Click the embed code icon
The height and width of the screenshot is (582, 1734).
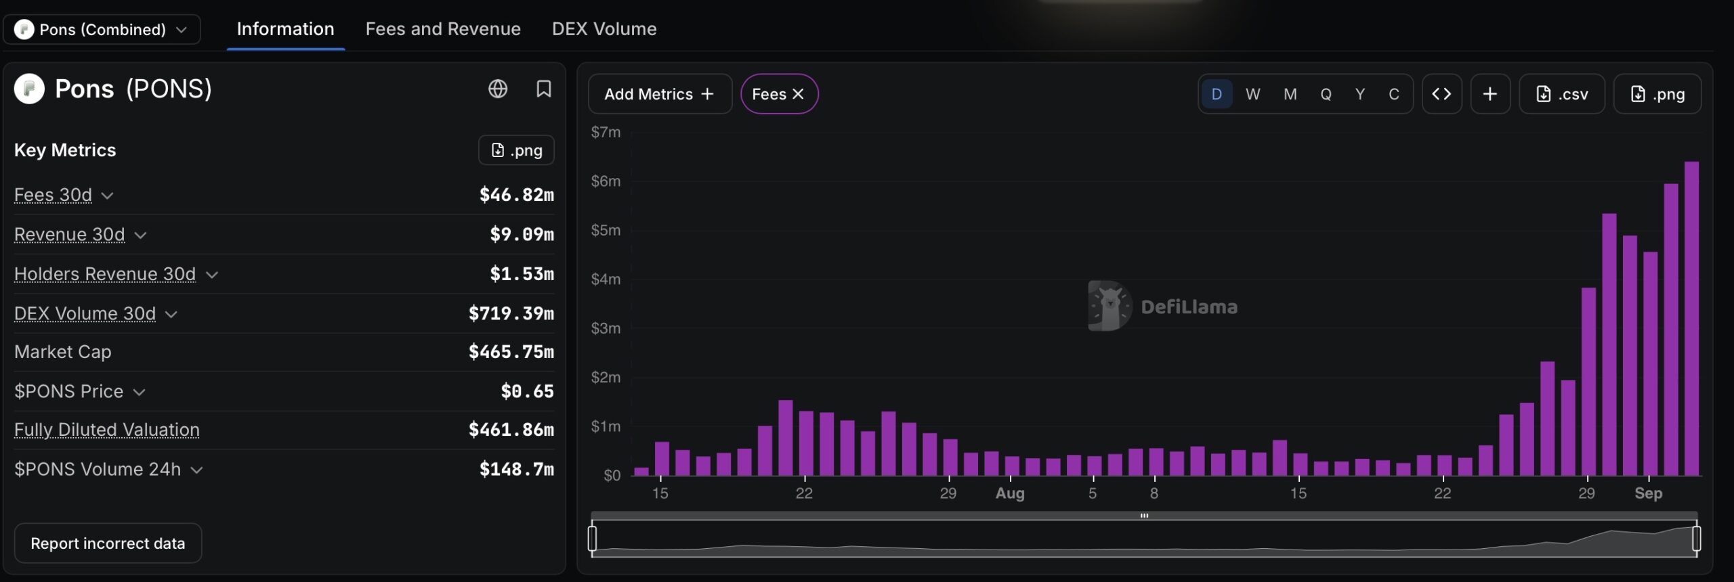[x=1441, y=94]
